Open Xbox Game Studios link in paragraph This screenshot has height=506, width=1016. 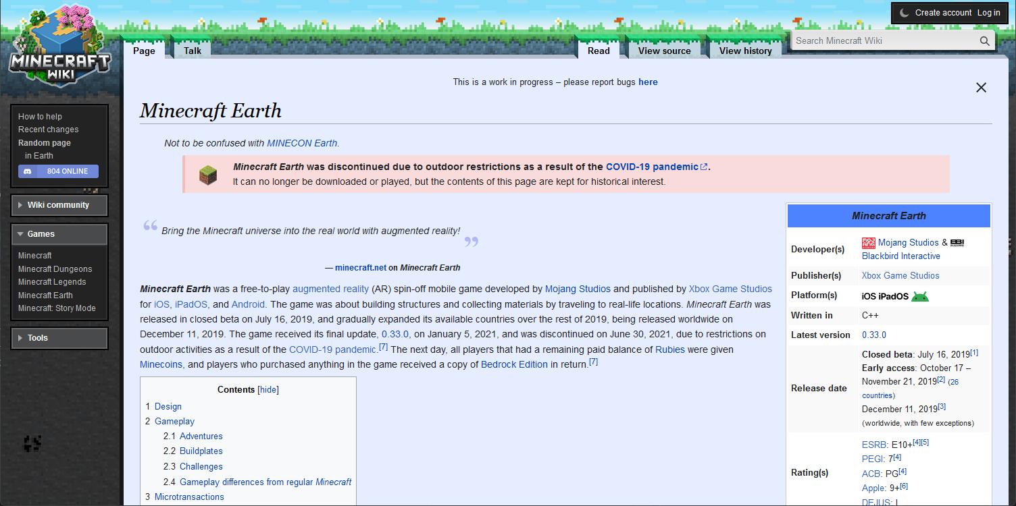coord(730,289)
